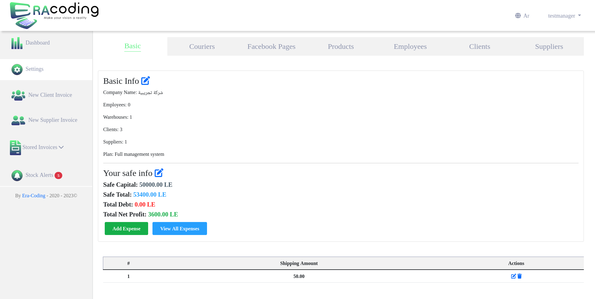Delete the 50.00 shipping amount row
The width and height of the screenshot is (595, 299).
point(520,276)
